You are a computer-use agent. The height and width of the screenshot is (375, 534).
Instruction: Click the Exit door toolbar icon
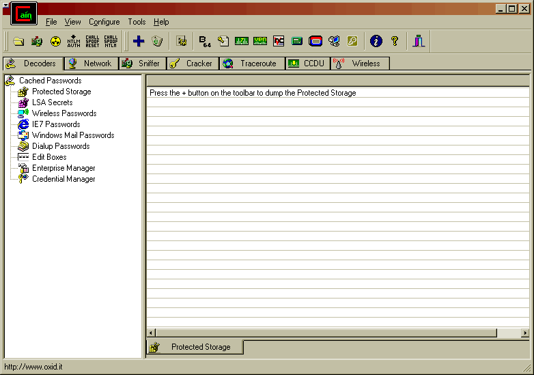click(x=419, y=42)
